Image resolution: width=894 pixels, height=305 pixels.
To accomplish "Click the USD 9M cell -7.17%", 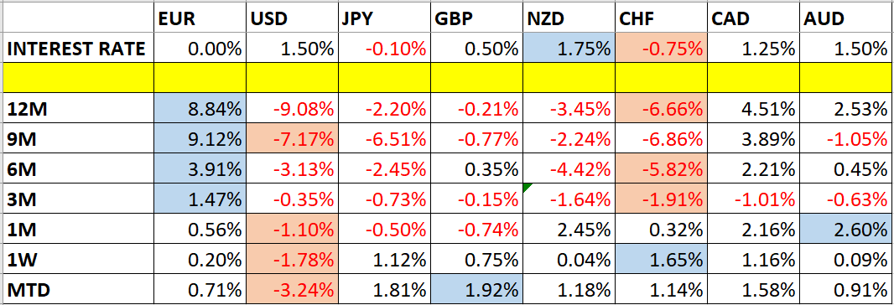I will coord(293,138).
